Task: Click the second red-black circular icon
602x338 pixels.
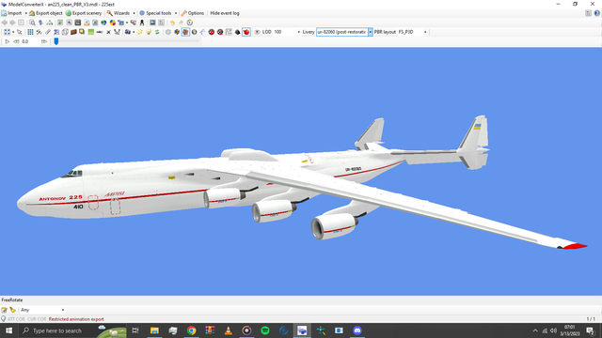Action: pos(220,32)
